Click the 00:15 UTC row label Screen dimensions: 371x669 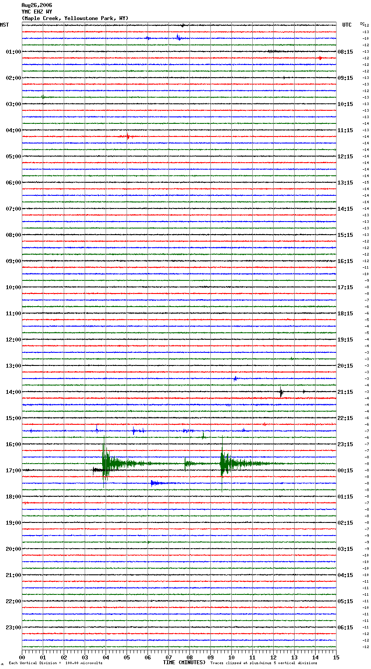click(x=345, y=471)
